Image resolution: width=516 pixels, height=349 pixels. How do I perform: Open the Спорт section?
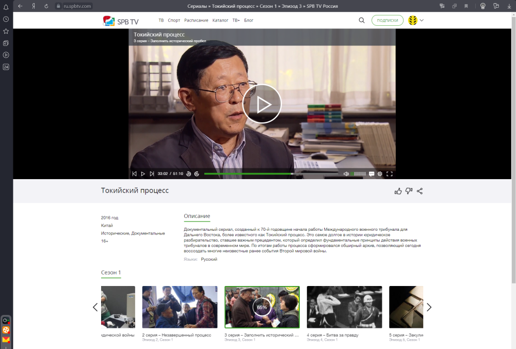coord(174,20)
